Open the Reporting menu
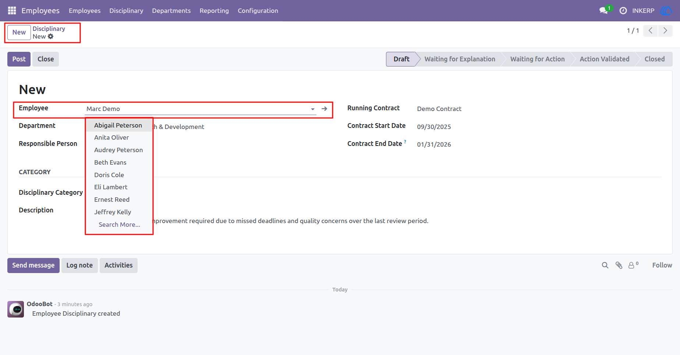The width and height of the screenshot is (680, 355). [214, 11]
